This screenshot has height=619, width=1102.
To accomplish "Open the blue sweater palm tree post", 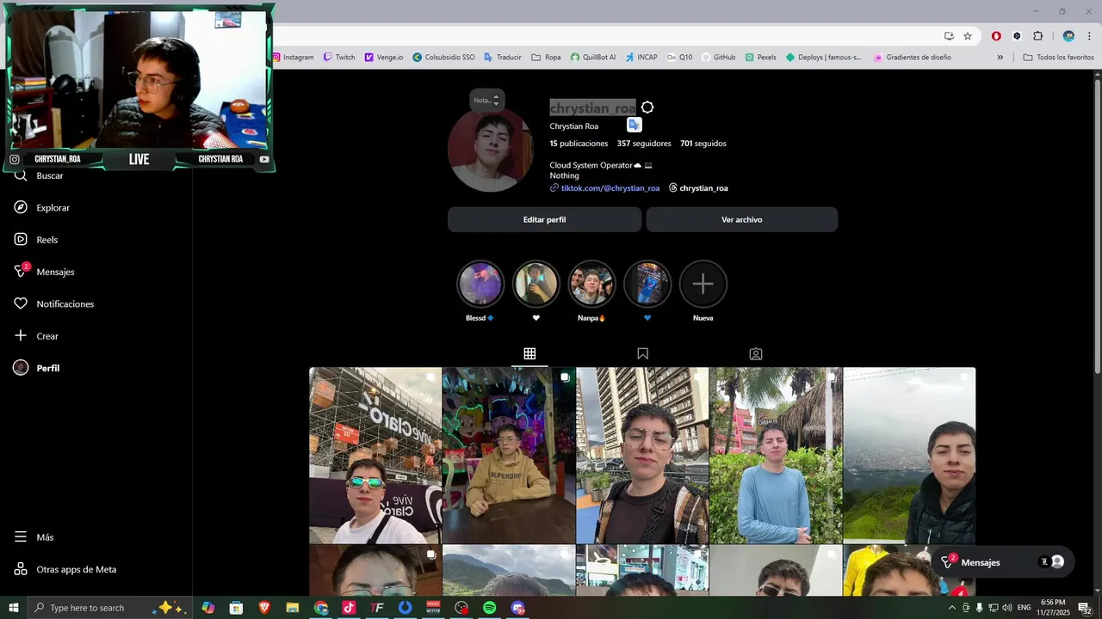I will (776, 456).
